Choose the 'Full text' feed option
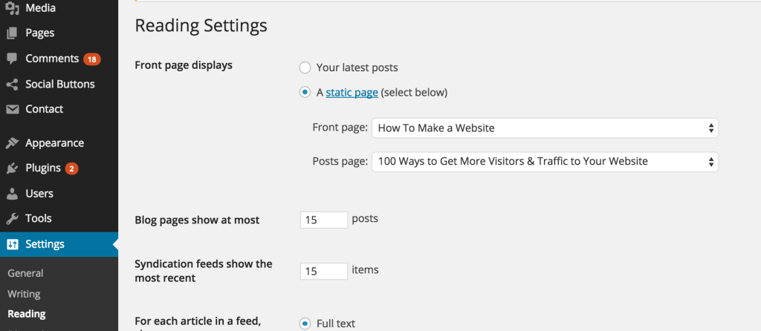 pos(305,324)
